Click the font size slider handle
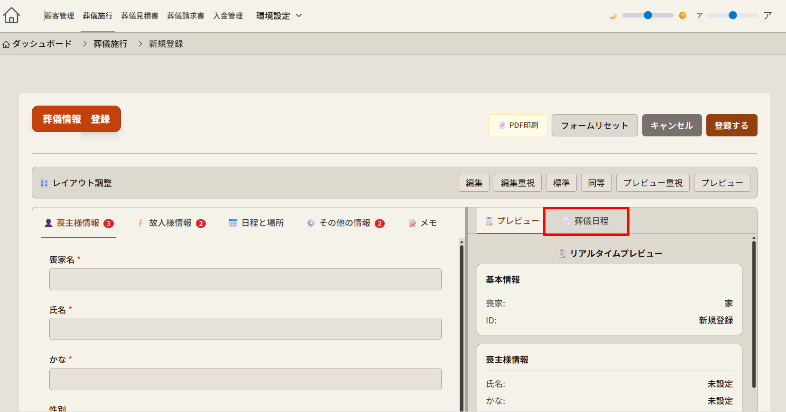 point(733,16)
